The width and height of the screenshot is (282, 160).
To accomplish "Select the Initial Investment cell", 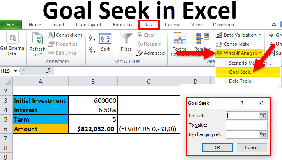I will (x=41, y=100).
